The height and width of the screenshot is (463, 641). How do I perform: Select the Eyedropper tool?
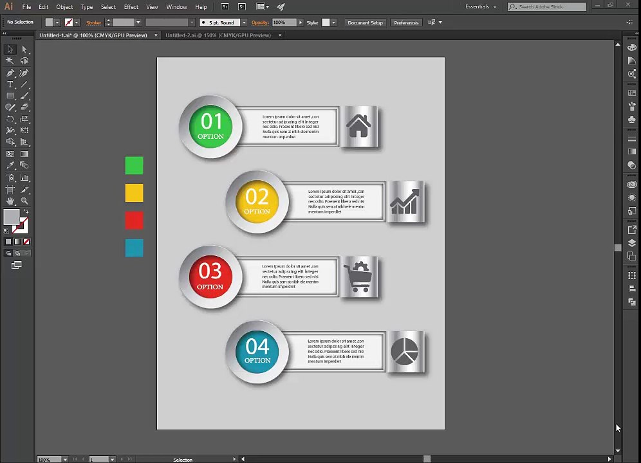(x=10, y=165)
